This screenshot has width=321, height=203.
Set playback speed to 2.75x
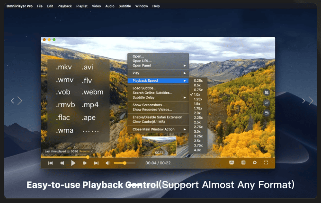198,127
